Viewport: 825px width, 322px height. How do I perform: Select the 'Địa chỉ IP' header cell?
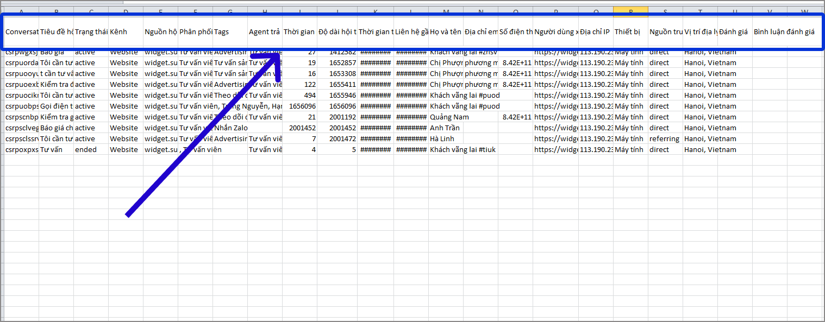pyautogui.click(x=595, y=32)
